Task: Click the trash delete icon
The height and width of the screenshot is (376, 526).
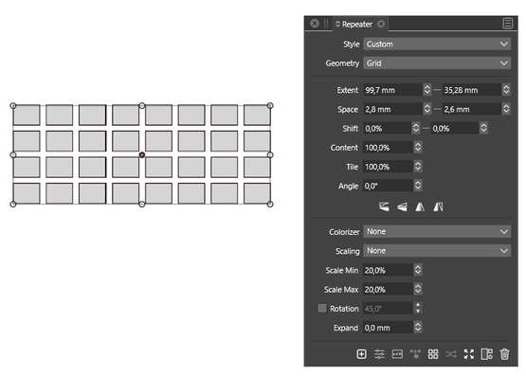Action: 504,354
